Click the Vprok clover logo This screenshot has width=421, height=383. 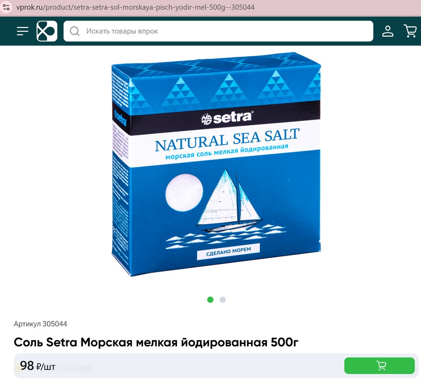tap(47, 31)
